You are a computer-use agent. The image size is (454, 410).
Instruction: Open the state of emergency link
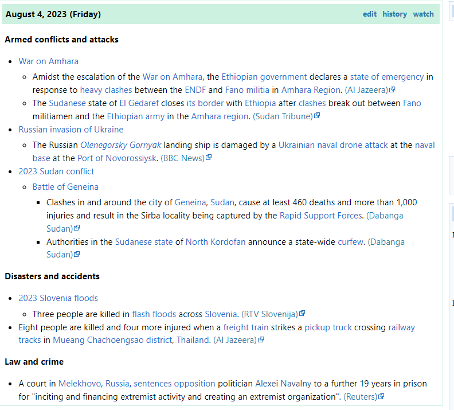coord(387,77)
